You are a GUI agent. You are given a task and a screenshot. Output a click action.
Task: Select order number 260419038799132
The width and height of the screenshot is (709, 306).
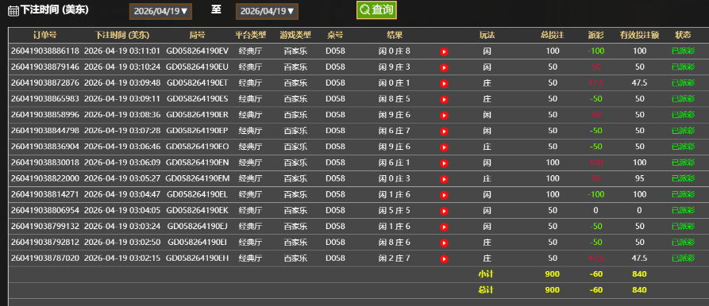click(x=44, y=226)
